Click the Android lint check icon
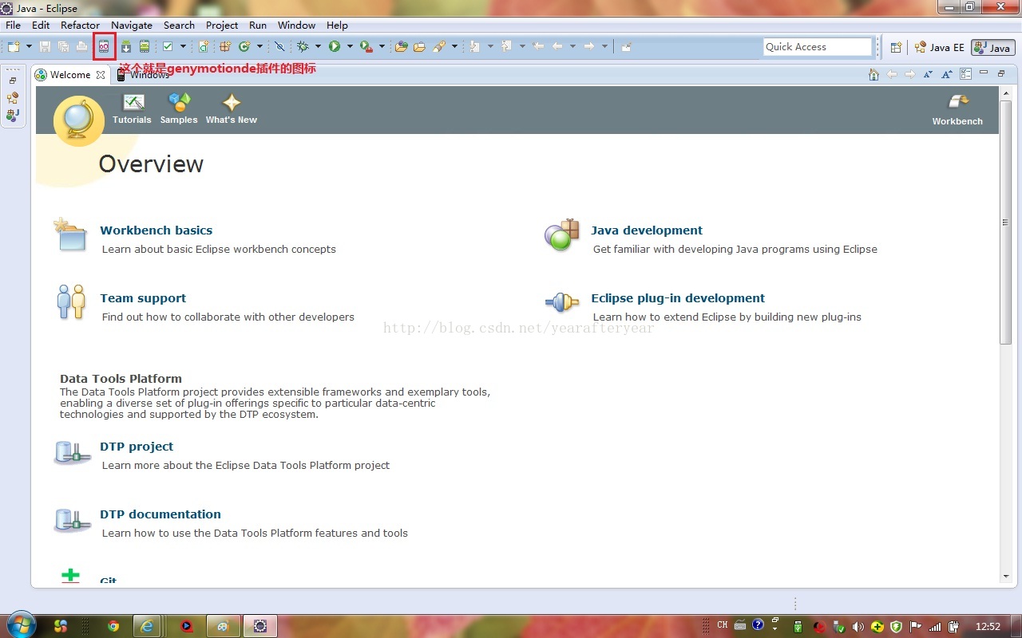 [167, 47]
